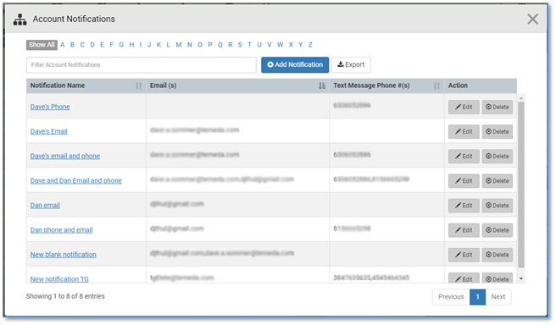Select the Show All filter
Screen dimensions: 556x325
(42, 45)
